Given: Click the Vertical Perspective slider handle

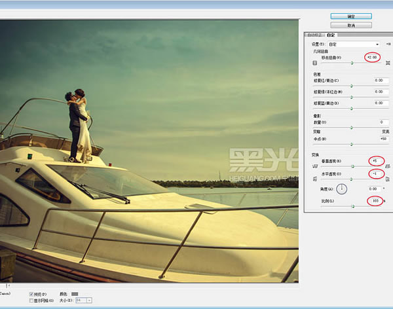Looking at the screenshot, I should click(x=352, y=166).
